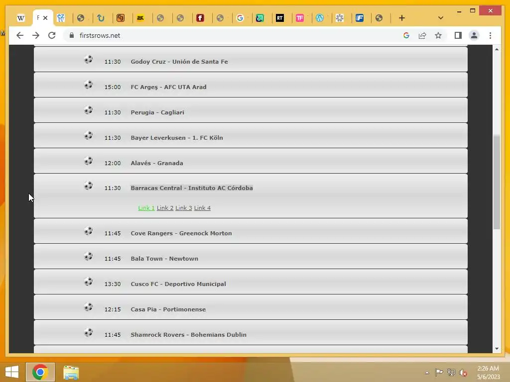Go forward to the next page
Image resolution: width=510 pixels, height=382 pixels.
[36, 35]
